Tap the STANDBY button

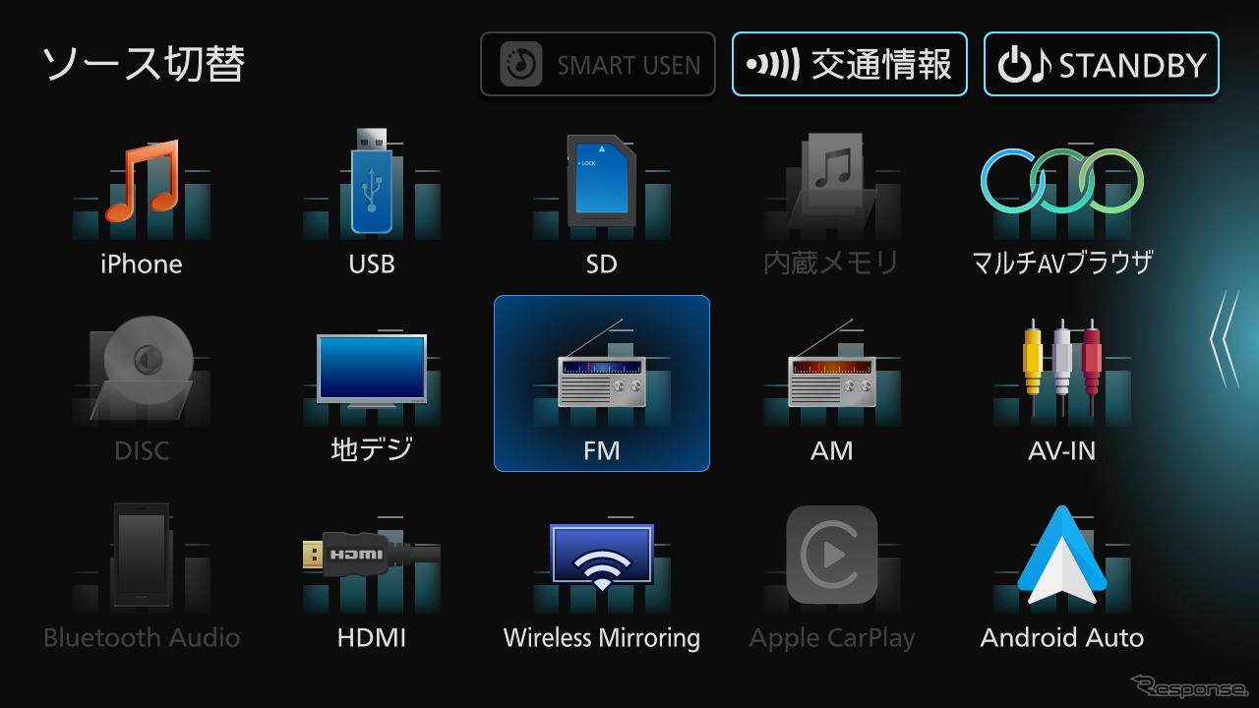pos(1102,64)
